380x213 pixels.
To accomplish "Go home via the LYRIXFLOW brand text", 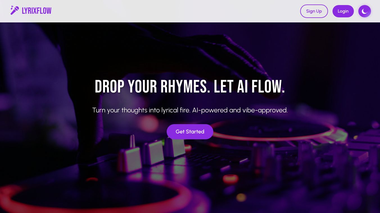I will pyautogui.click(x=37, y=11).
